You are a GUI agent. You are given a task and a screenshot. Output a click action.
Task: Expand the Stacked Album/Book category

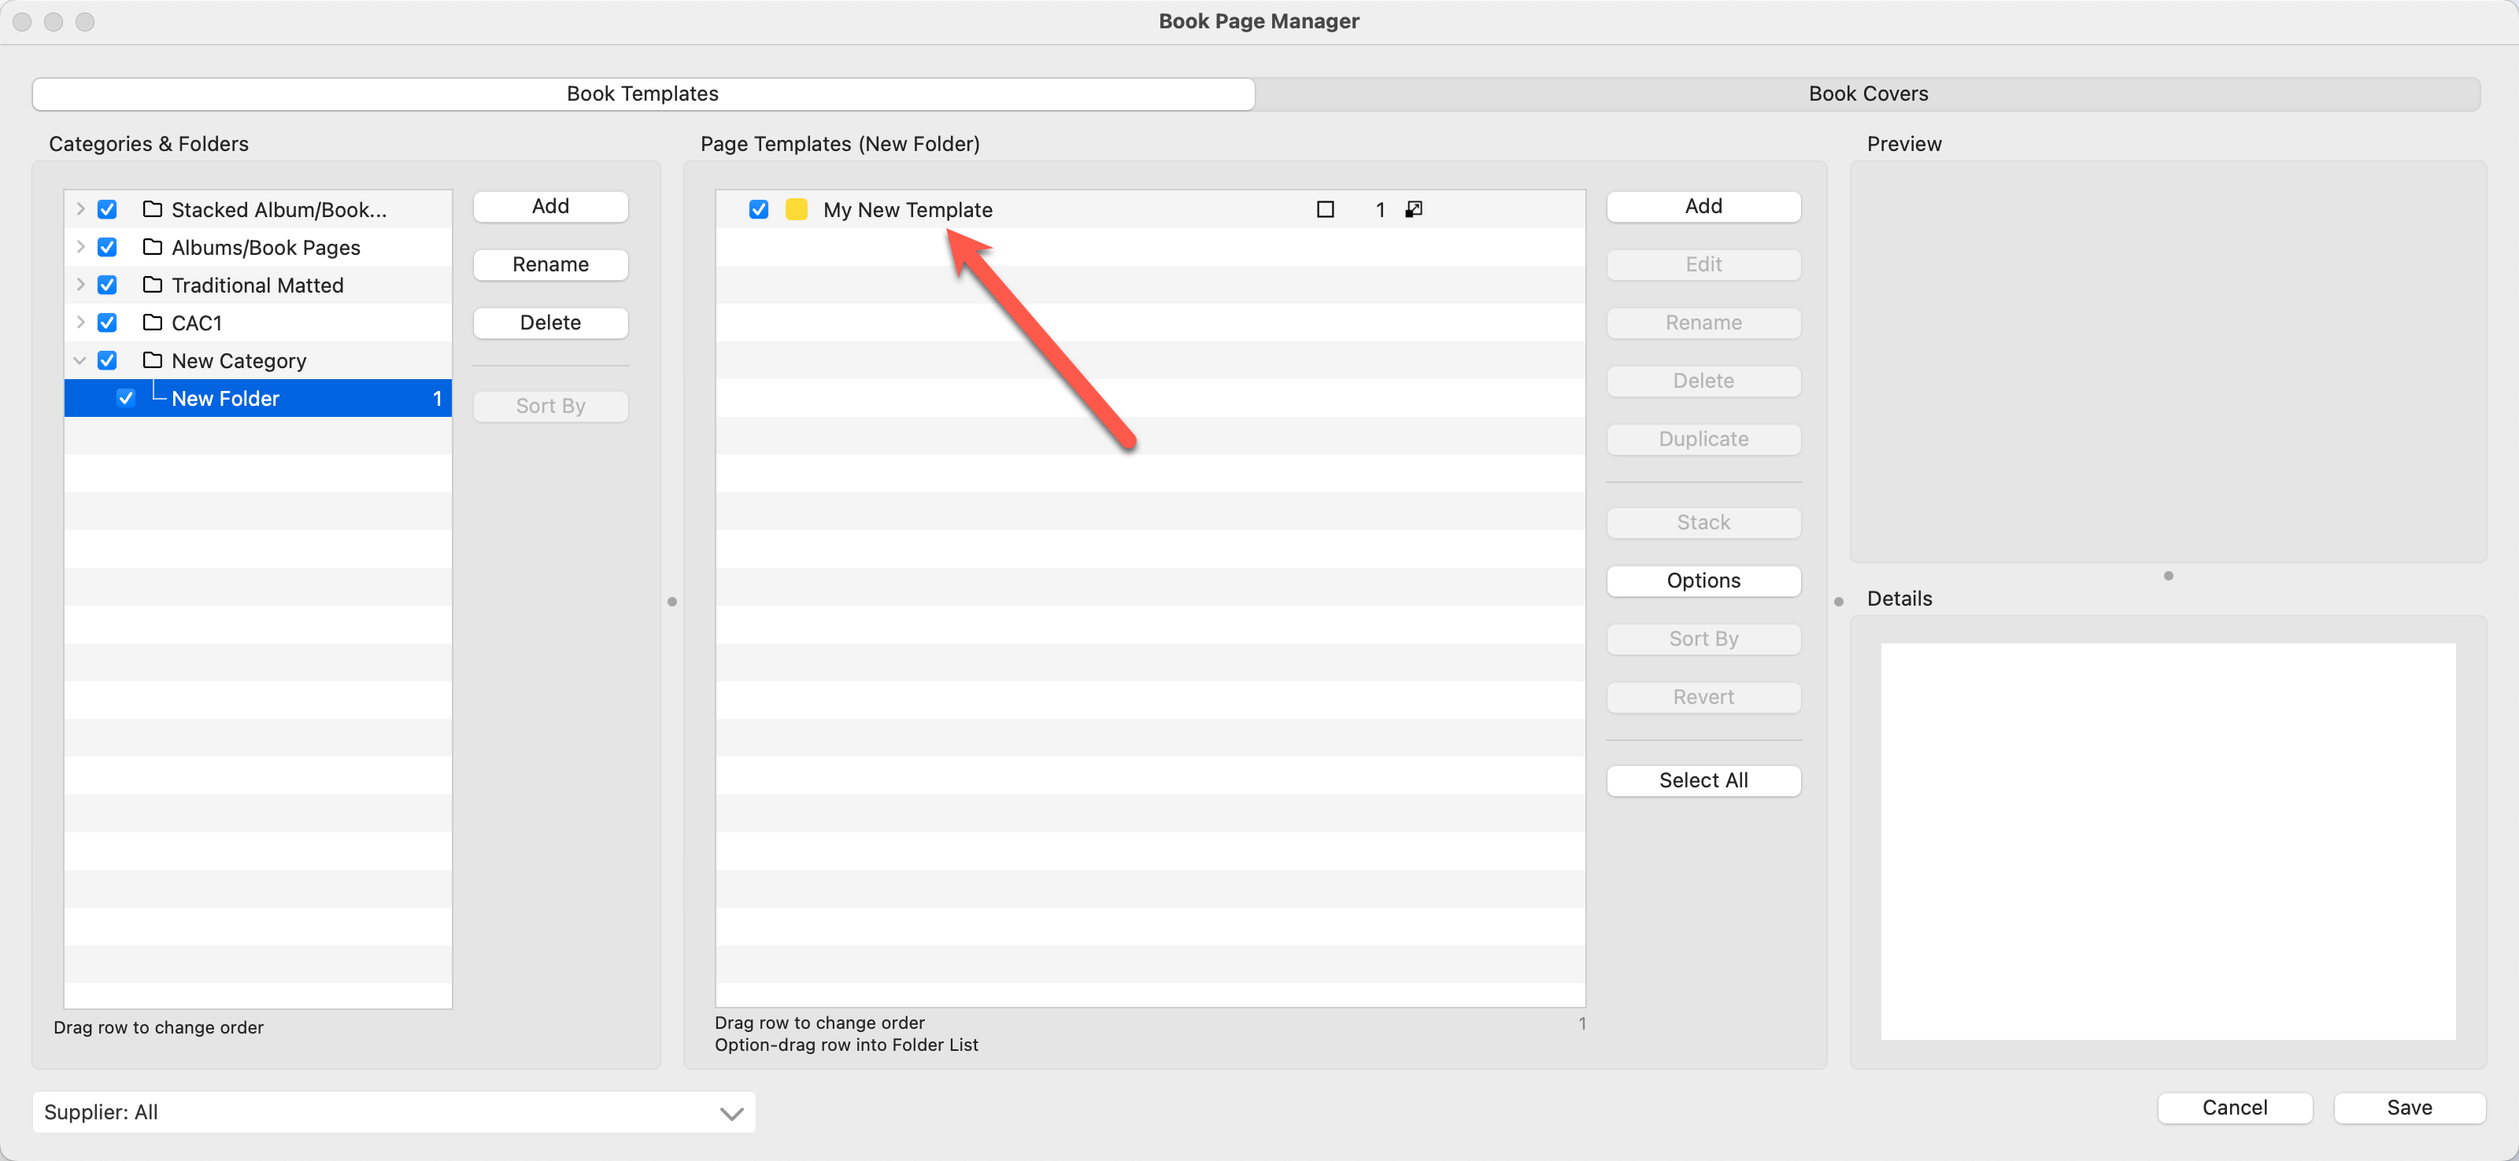(80, 209)
